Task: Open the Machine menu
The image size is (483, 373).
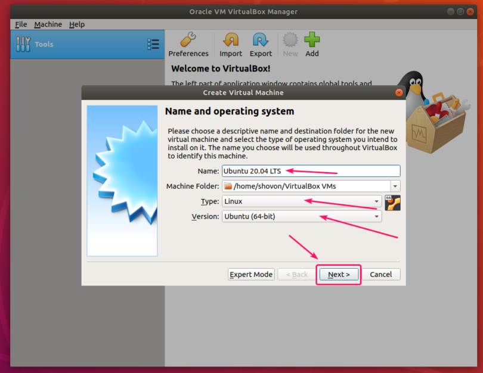Action: pos(48,24)
